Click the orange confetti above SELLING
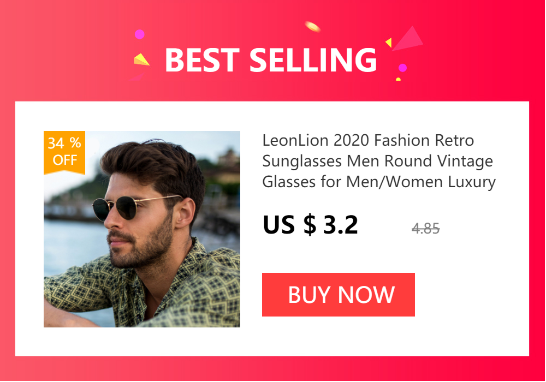This screenshot has height=382, width=546. pos(312,26)
